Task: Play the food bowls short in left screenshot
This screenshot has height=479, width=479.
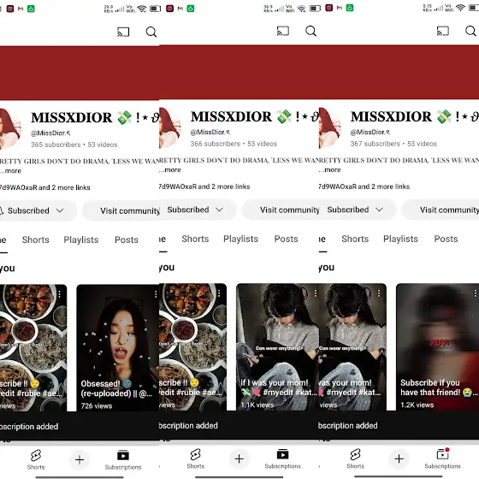Action: [x=33, y=347]
